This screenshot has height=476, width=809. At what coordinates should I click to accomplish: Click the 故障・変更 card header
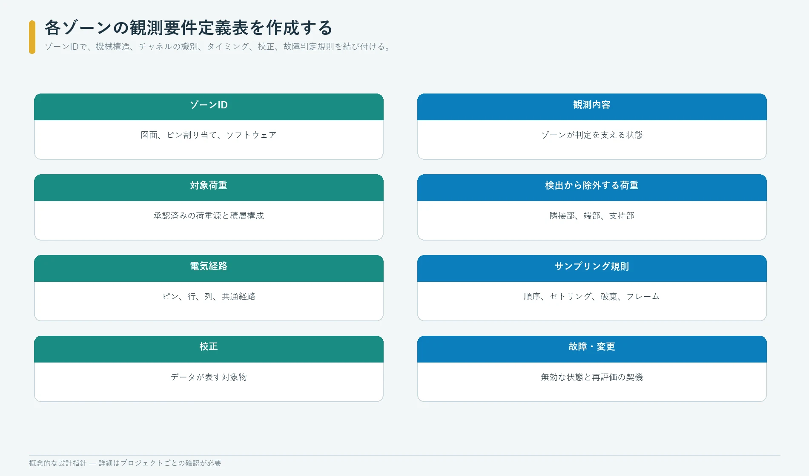pyautogui.click(x=592, y=349)
